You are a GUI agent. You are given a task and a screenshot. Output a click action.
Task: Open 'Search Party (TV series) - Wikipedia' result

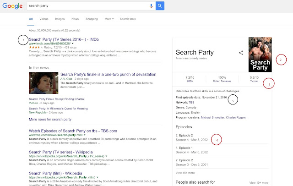pos(61,152)
